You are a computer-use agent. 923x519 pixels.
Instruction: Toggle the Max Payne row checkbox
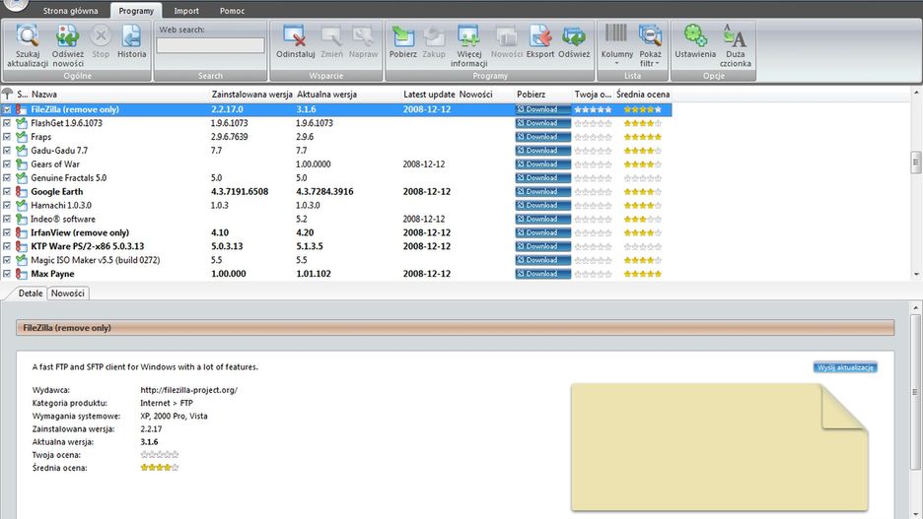[x=7, y=274]
